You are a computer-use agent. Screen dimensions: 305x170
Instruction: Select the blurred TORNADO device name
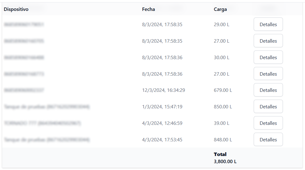42,123
